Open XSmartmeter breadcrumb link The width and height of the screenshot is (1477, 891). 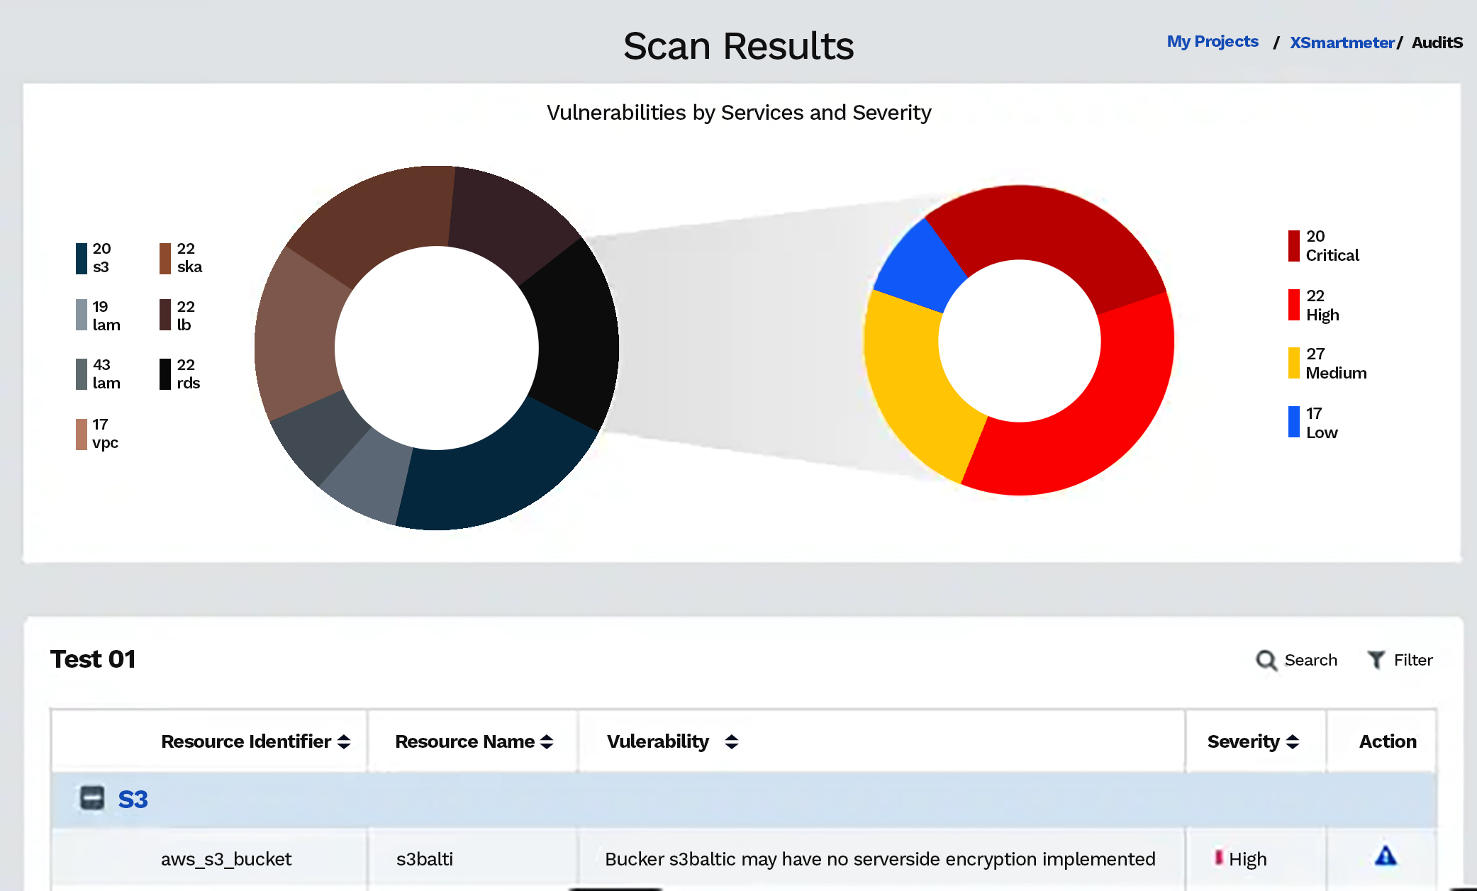point(1342,43)
